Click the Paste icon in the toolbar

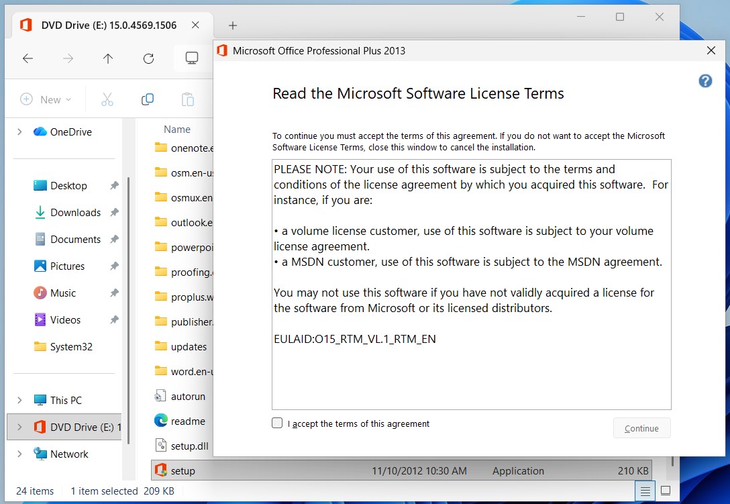187,99
